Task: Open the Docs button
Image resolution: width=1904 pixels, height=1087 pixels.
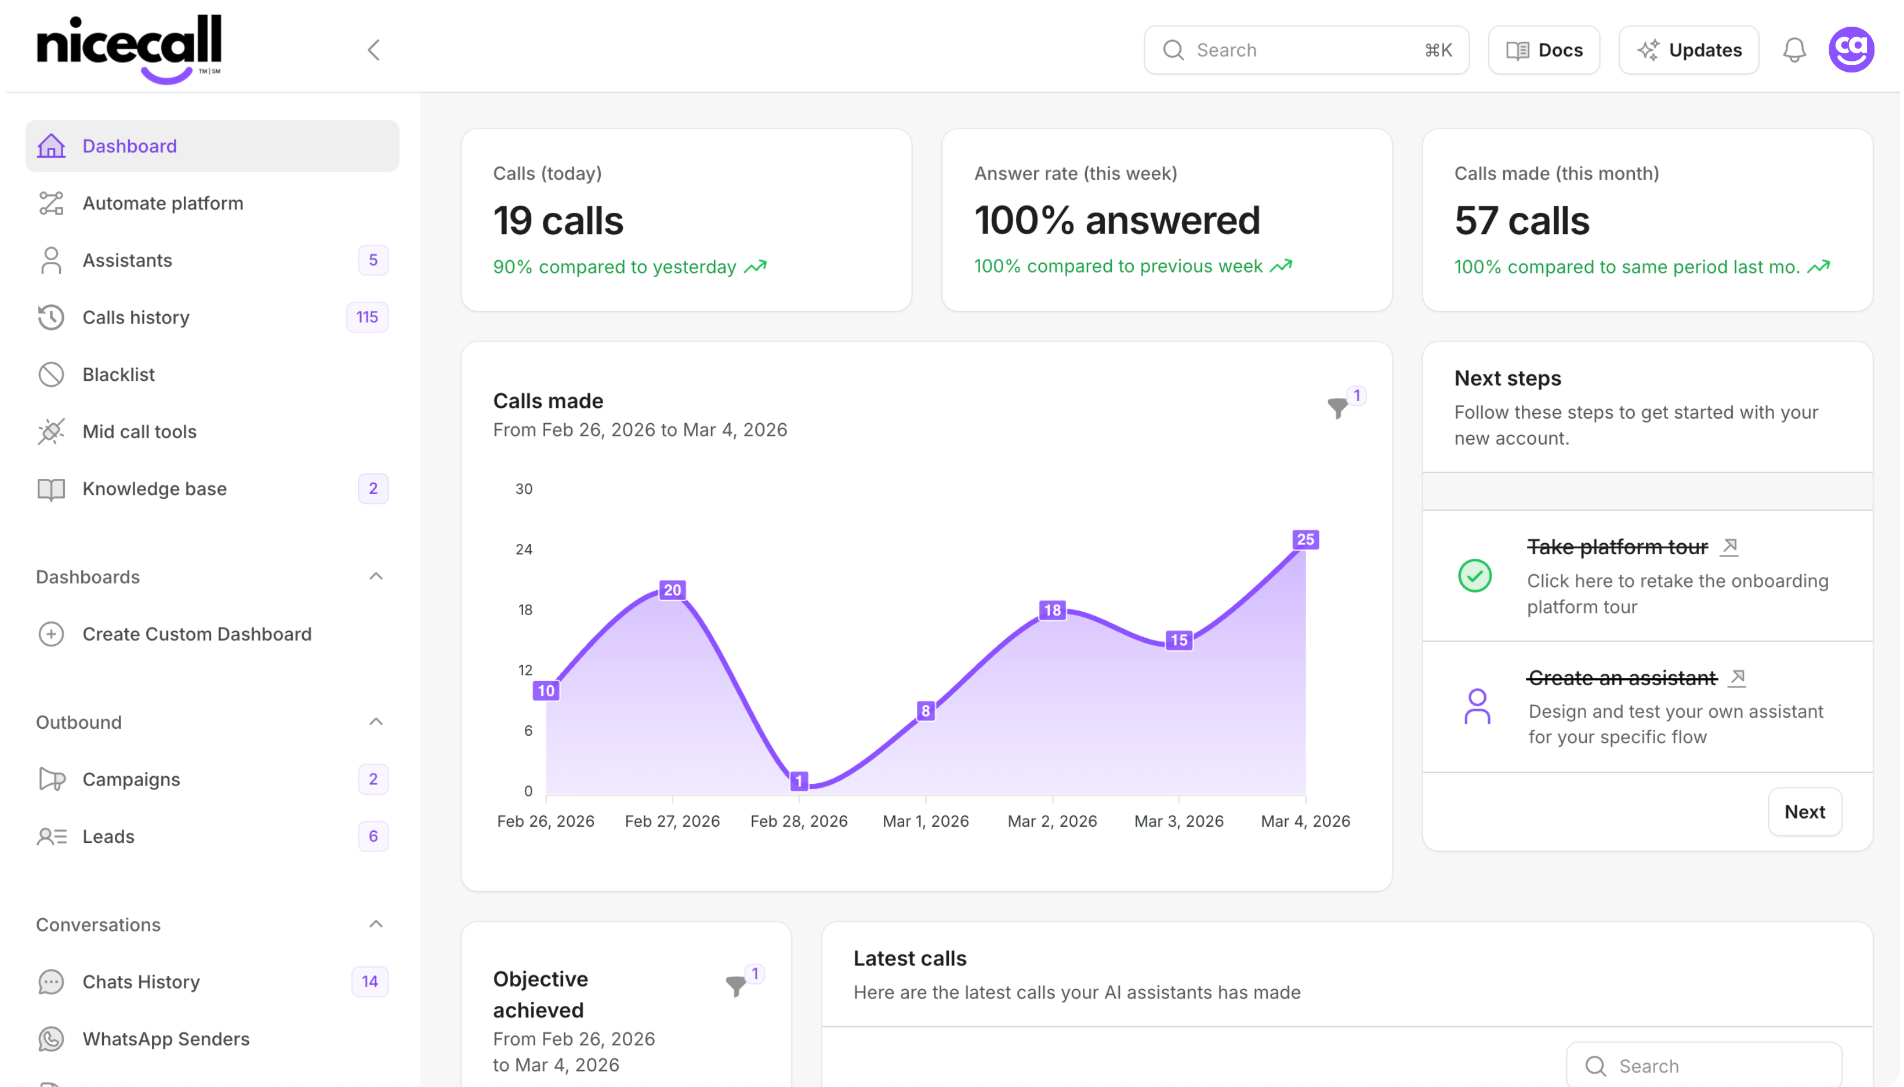Action: coord(1543,50)
